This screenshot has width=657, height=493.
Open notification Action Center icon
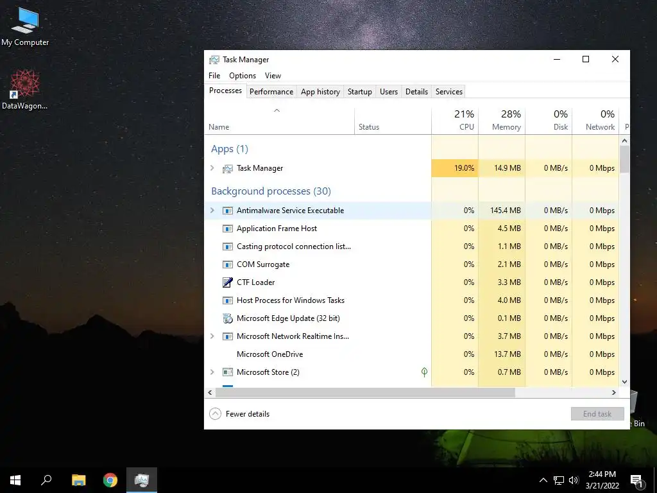pyautogui.click(x=637, y=480)
